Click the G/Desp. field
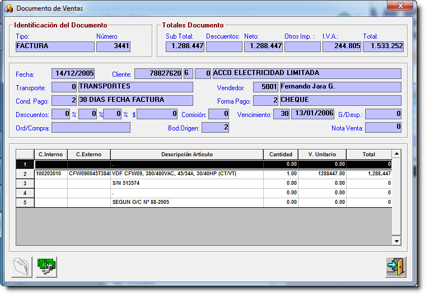The width and height of the screenshot is (425, 294). pos(383,114)
